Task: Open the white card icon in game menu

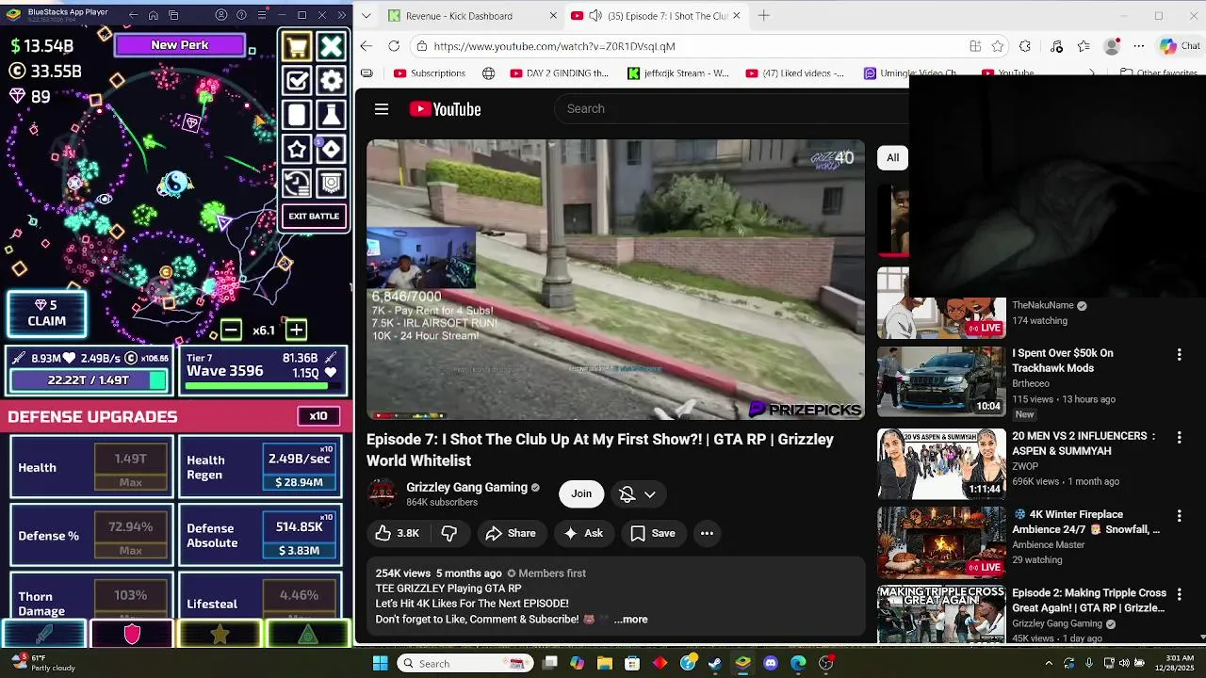Action: [x=297, y=115]
